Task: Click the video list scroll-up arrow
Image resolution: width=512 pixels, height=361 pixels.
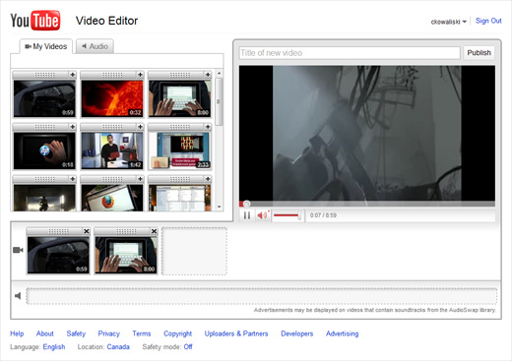Action: (220, 74)
